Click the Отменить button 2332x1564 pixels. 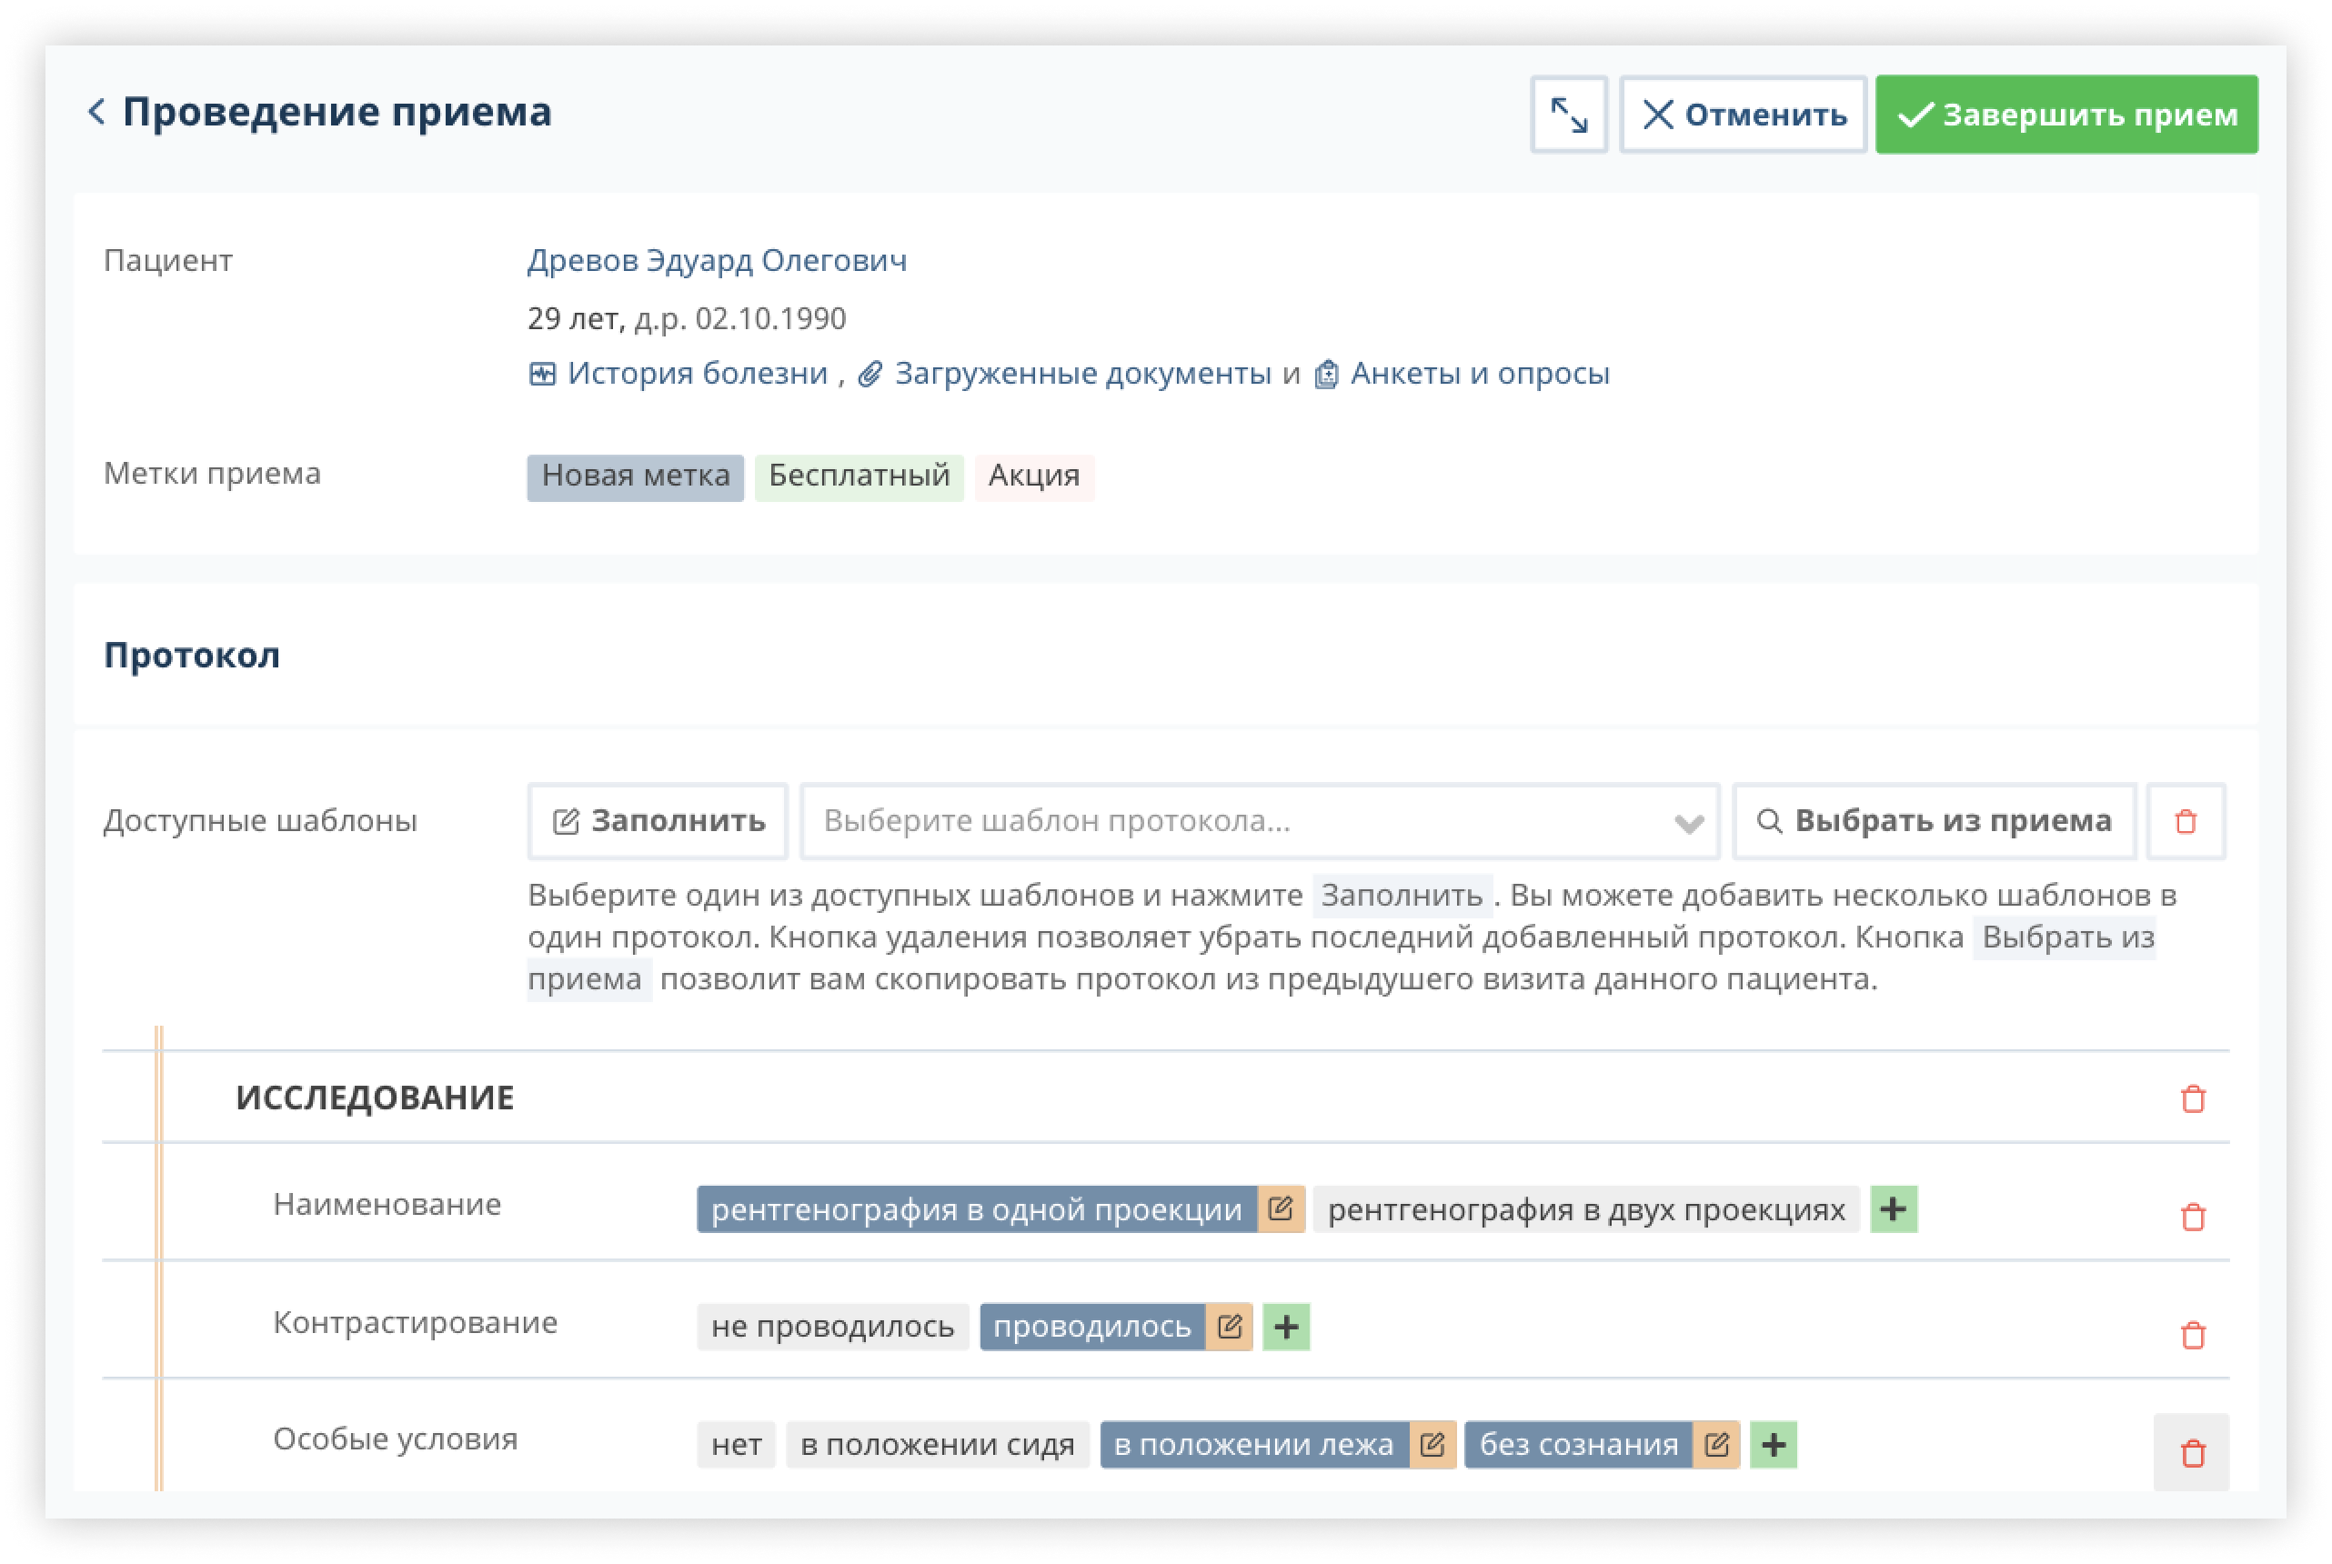point(1743,115)
